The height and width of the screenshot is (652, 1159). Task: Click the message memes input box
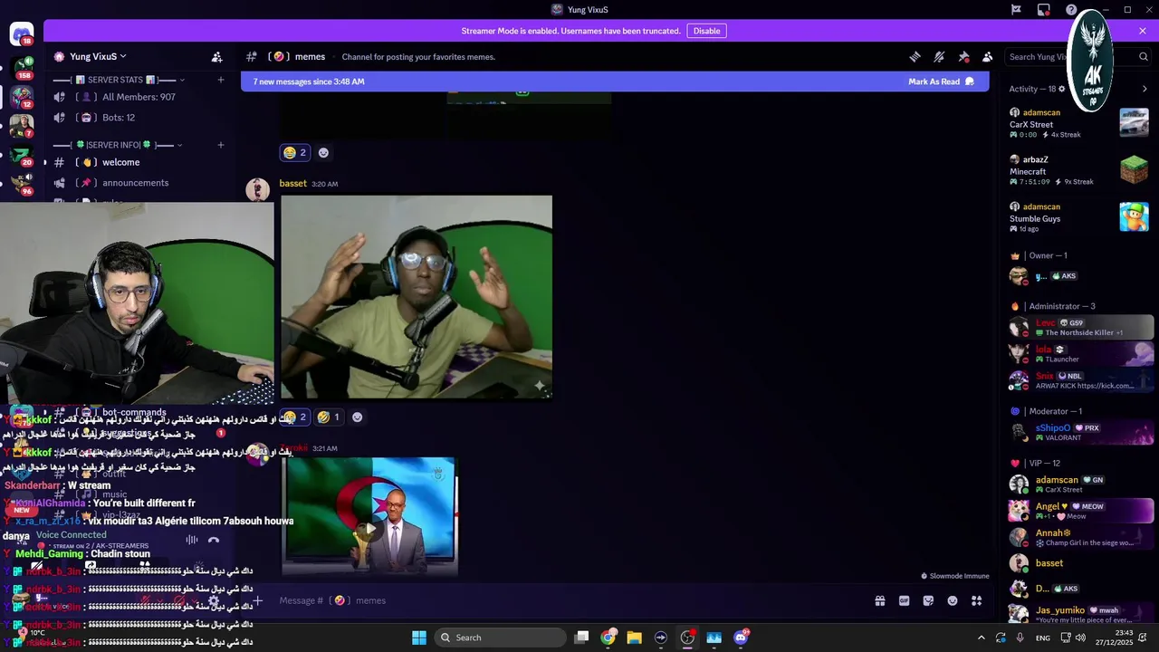coord(570,600)
